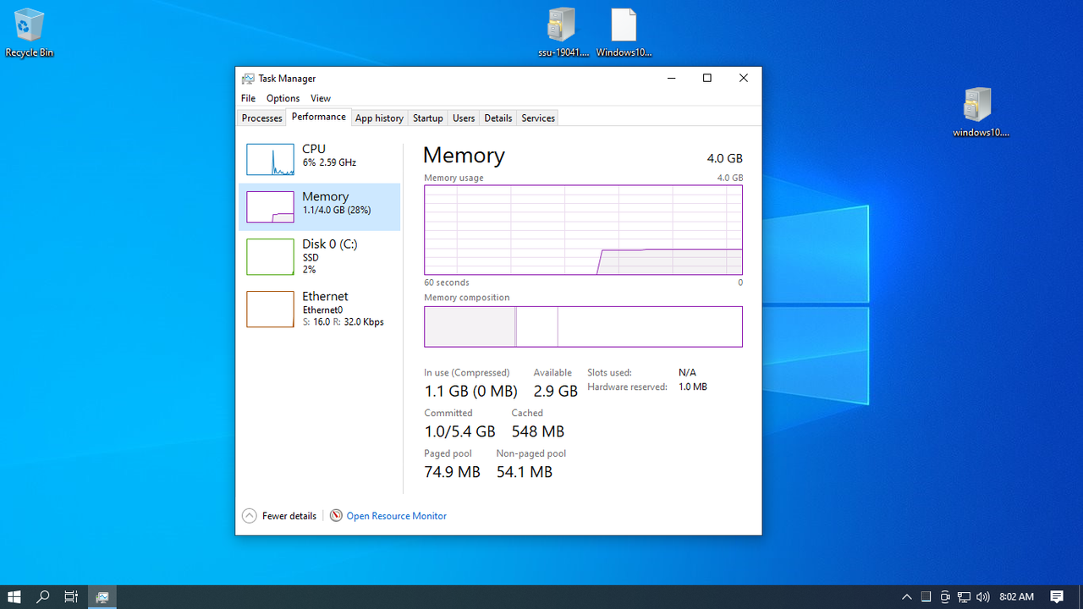
Task: Switch to the Processes tab
Action: tap(261, 118)
